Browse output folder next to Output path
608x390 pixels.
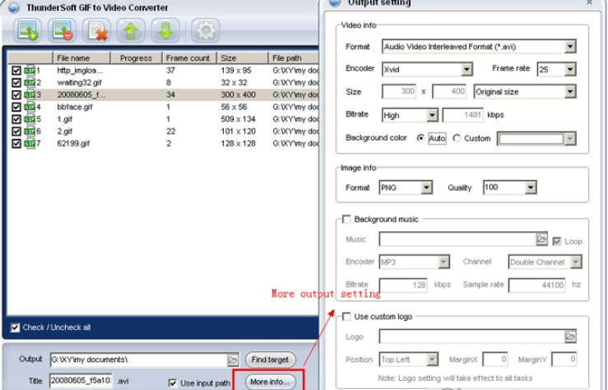pos(233,360)
